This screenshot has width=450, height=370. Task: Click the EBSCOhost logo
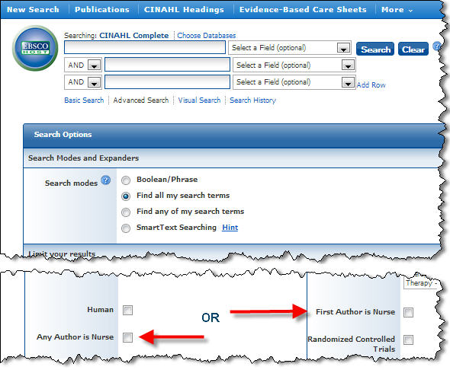[x=35, y=48]
